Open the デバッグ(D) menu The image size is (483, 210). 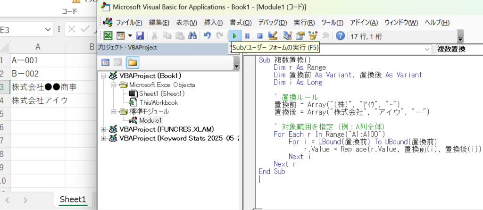(272, 23)
